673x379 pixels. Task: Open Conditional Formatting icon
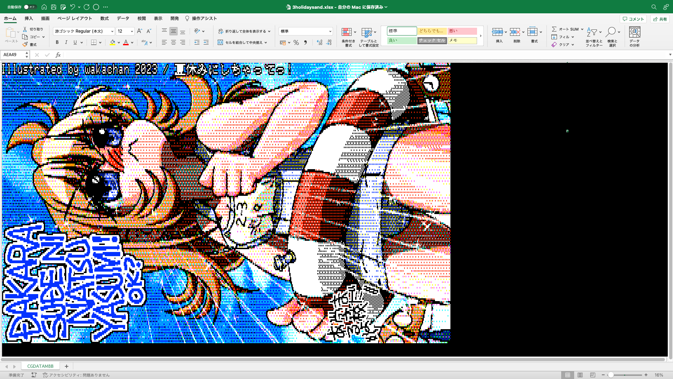point(347,32)
